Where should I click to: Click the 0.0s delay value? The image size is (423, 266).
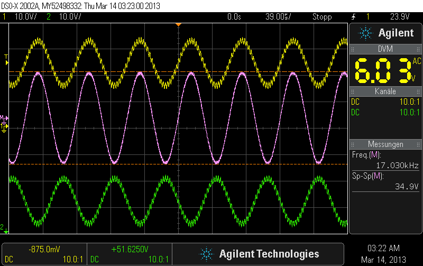tap(234, 17)
